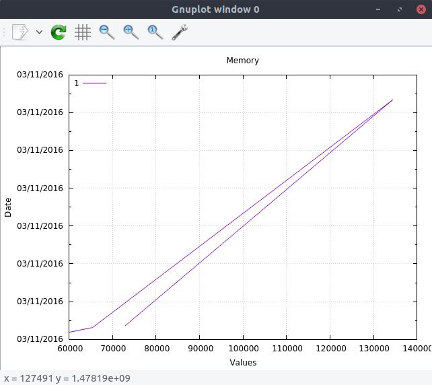Click the toolbar drag handle
The width and height of the screenshot is (432, 385).
[x=4, y=32]
